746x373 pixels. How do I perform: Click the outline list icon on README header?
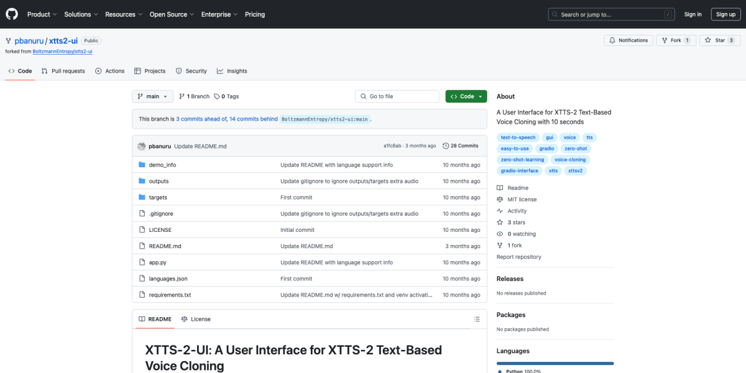click(x=477, y=319)
